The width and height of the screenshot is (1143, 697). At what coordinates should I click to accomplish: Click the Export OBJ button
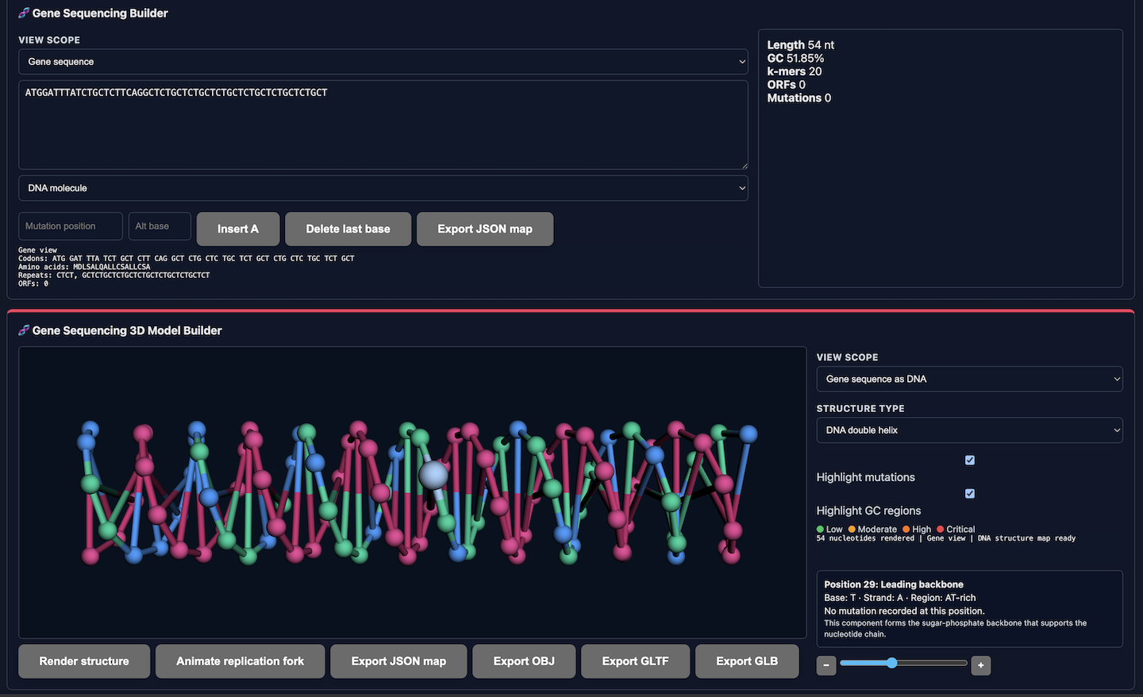tap(524, 661)
